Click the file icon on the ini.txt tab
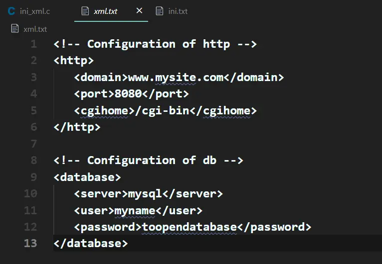The width and height of the screenshot is (382, 264). 160,11
